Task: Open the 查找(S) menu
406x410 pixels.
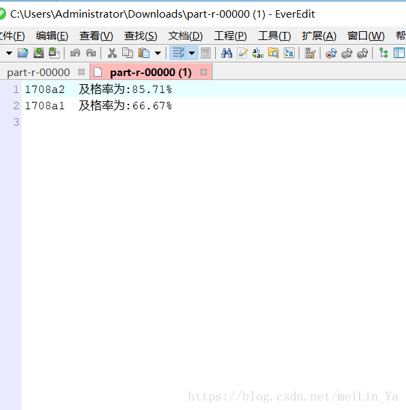Action: 141,36
